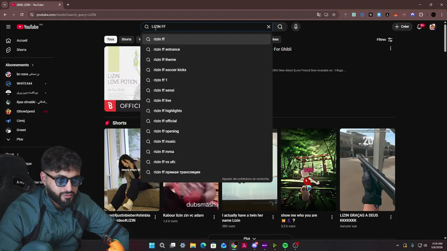Click the magnifier search button
This screenshot has height=251, width=447.
[x=280, y=26]
